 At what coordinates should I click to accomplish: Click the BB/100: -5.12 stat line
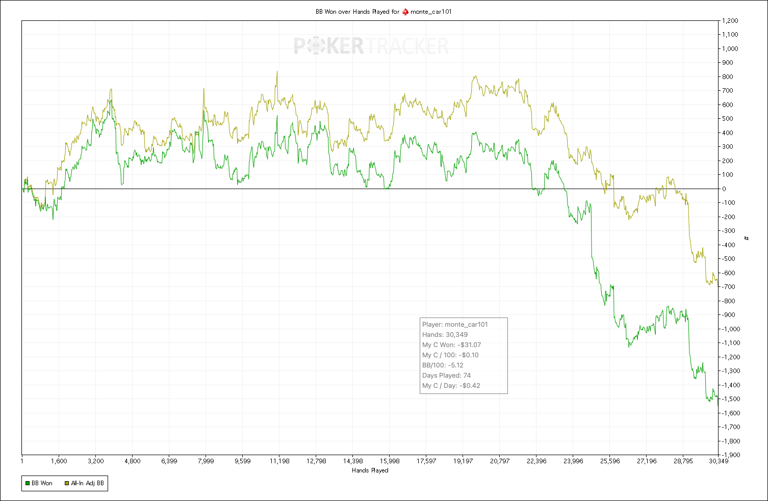(x=443, y=365)
